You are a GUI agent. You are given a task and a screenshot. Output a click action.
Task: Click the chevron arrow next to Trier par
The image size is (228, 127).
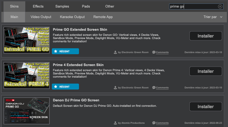tap(221, 17)
